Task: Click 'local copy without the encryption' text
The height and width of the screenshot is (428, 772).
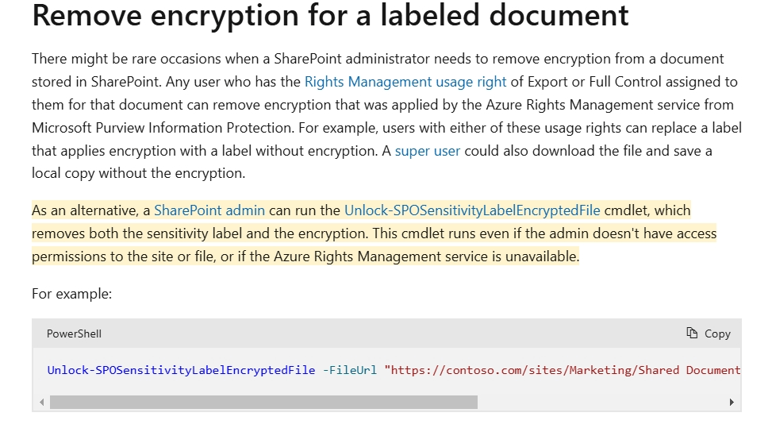Action: coord(137,173)
